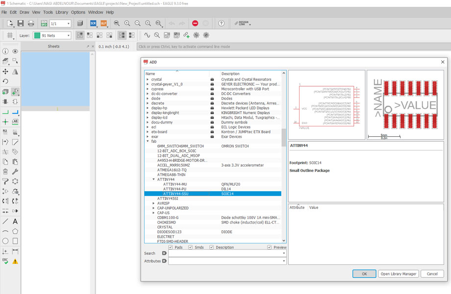Screen dimensions: 451x294
Task: Select the Polygon drawing tool
Action: (x=15, y=231)
